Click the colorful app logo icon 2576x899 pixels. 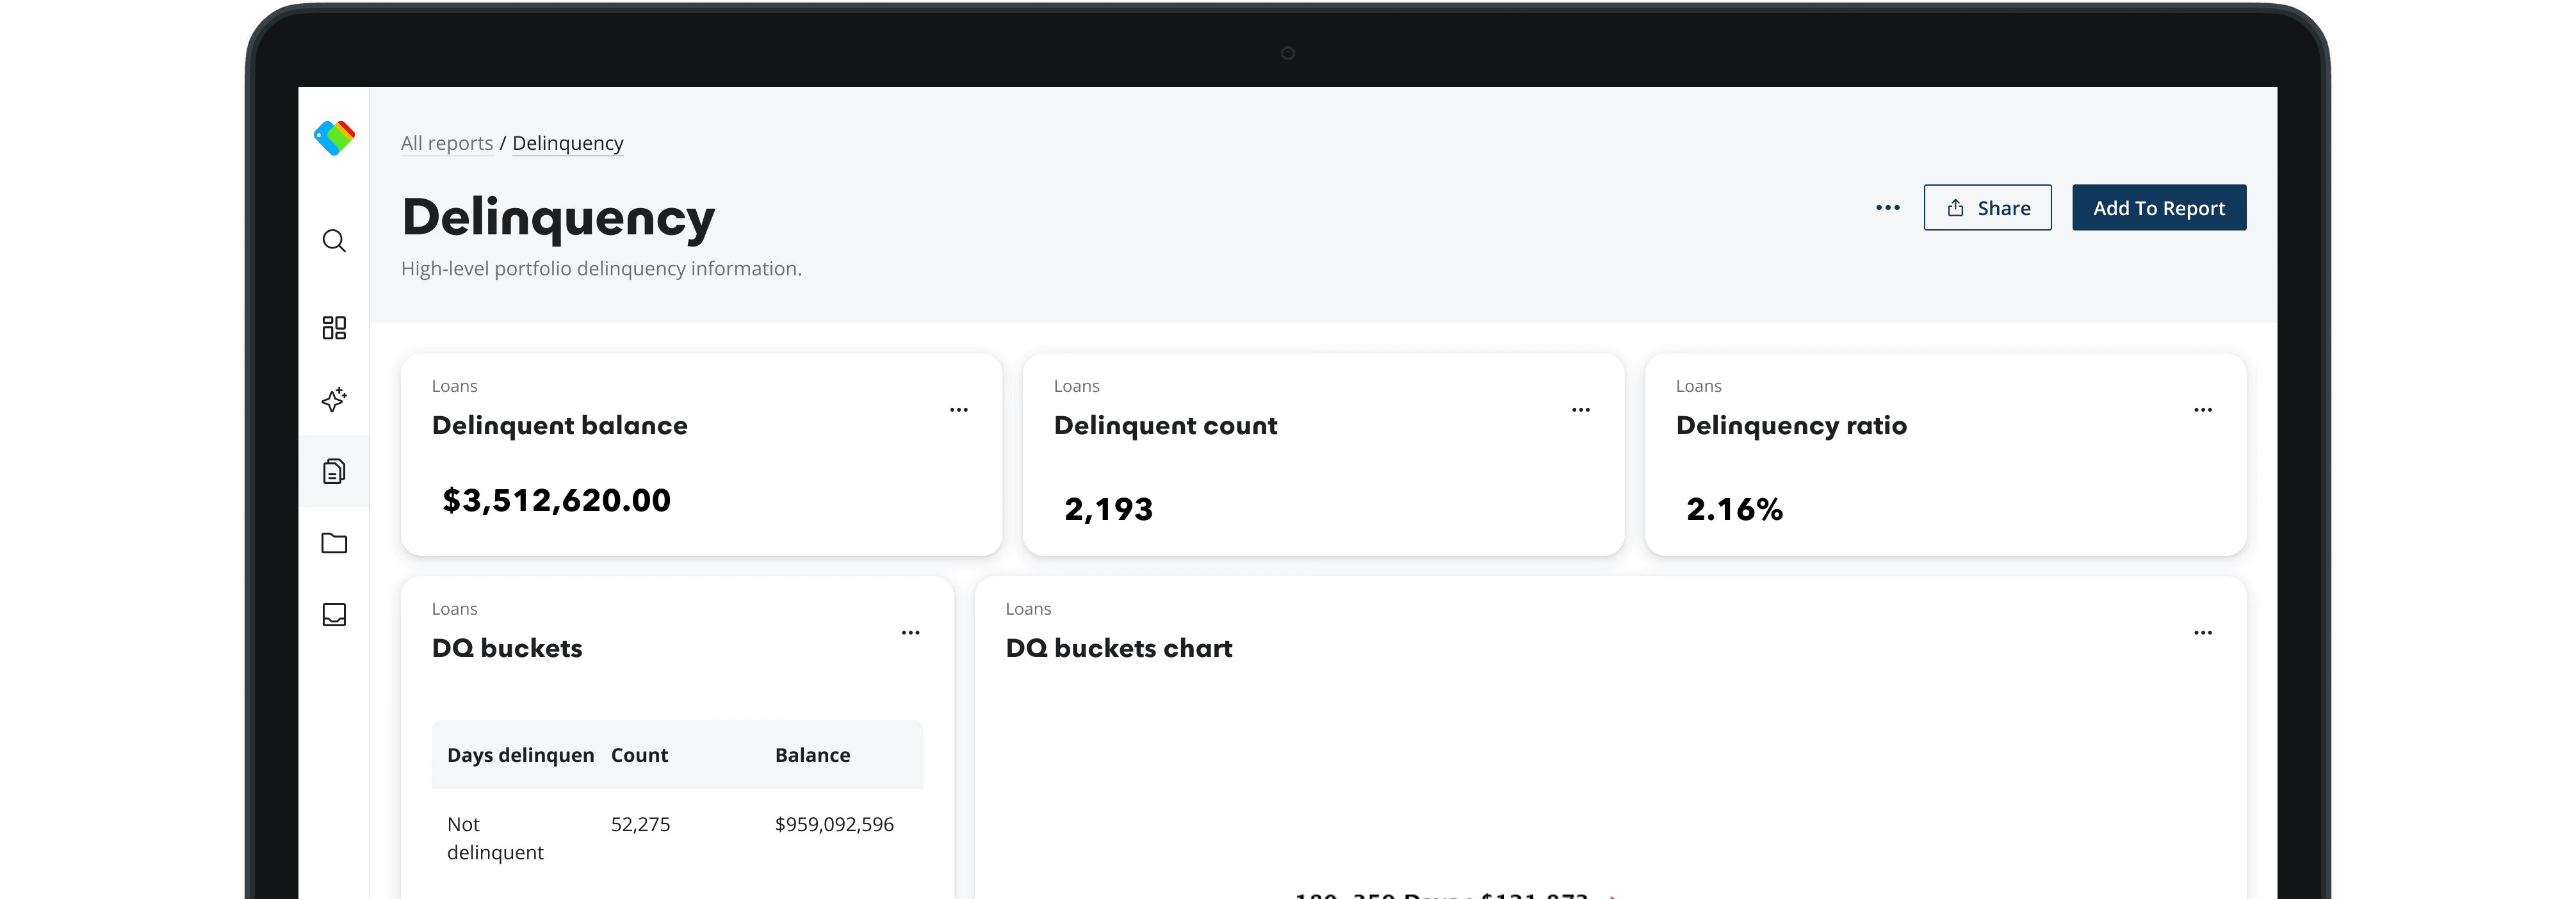coord(334,137)
